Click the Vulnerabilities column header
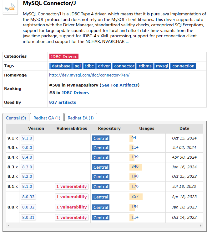Image resolution: width=207 pixels, height=232 pixels. 72,129
